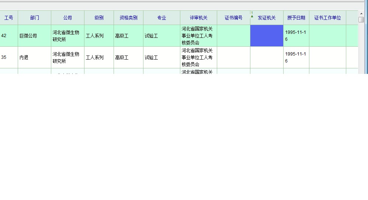Image resolution: width=368 pixels, height=200 pixels.
Task: Sort by 授予日期 column header
Action: click(296, 18)
